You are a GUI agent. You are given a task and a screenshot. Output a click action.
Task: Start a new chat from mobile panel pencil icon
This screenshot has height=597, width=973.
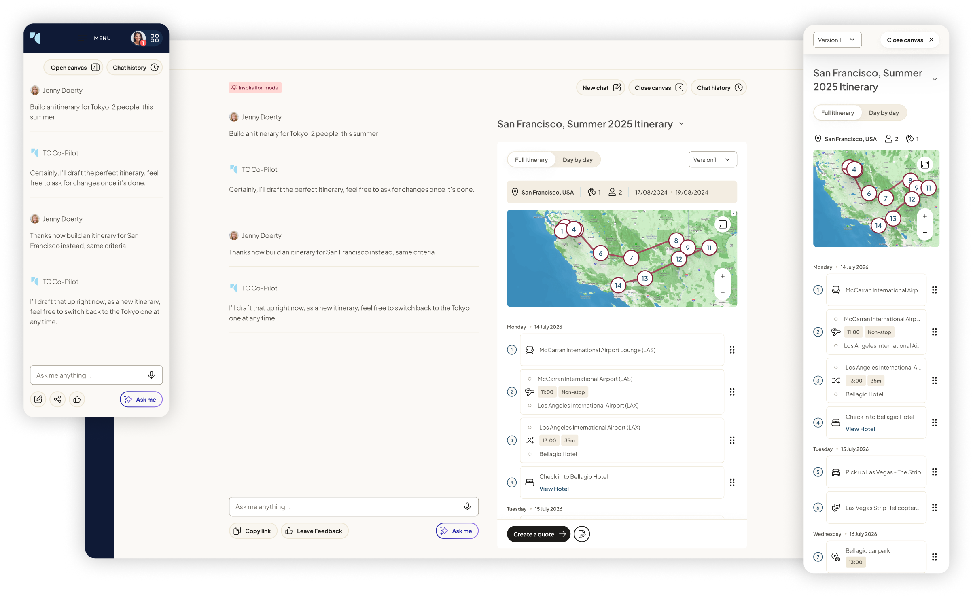38,399
